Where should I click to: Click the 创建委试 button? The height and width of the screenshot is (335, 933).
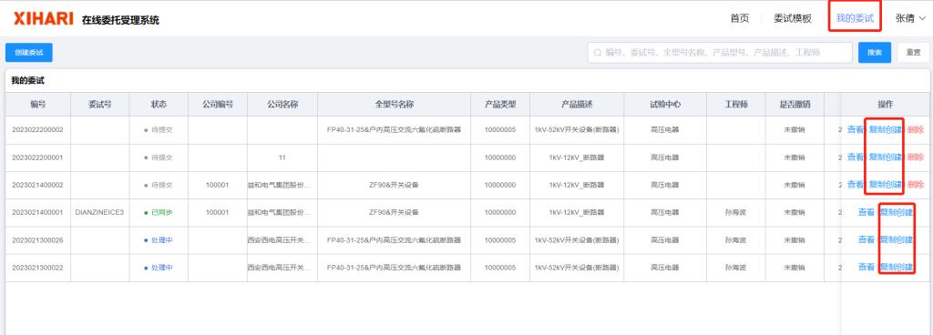pos(29,52)
